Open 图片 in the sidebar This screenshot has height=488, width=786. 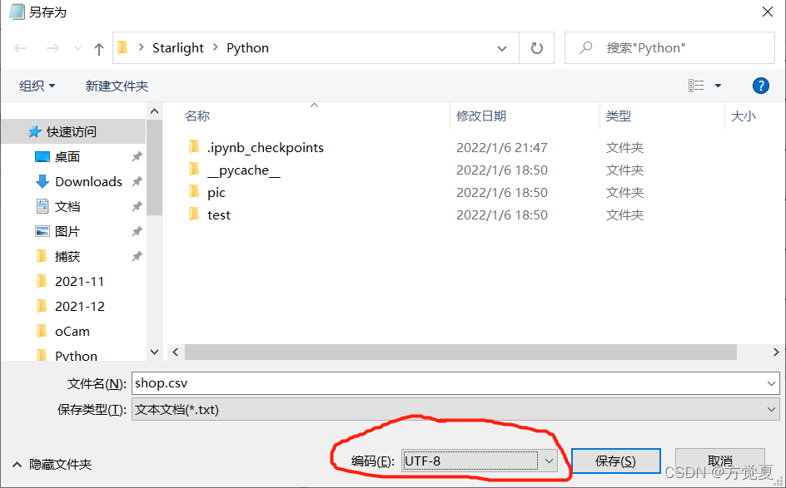tap(67, 232)
